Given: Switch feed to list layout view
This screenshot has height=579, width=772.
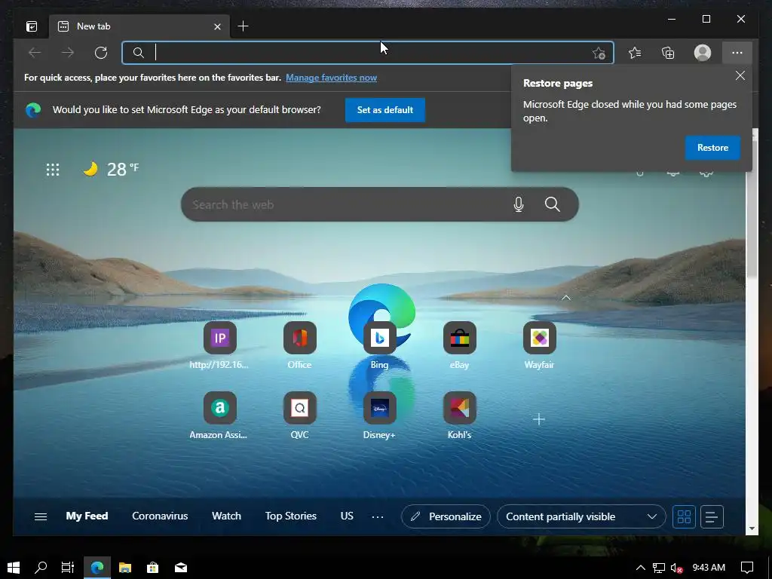Looking at the screenshot, I should [x=712, y=516].
